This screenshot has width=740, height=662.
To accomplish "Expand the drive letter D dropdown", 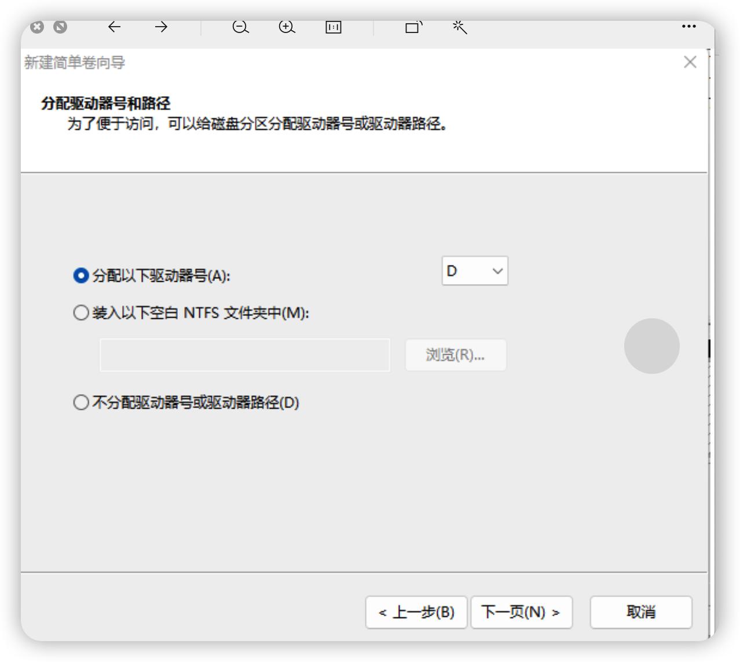I will coord(475,271).
